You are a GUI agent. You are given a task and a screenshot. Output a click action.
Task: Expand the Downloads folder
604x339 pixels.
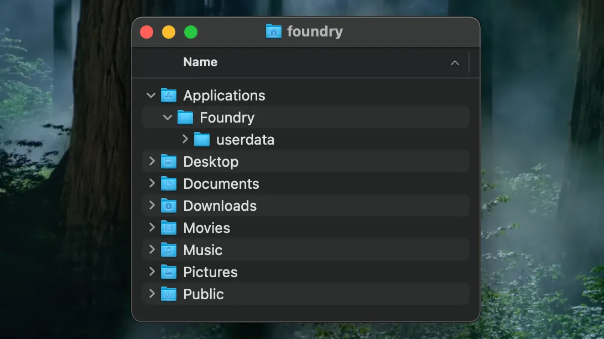(152, 205)
